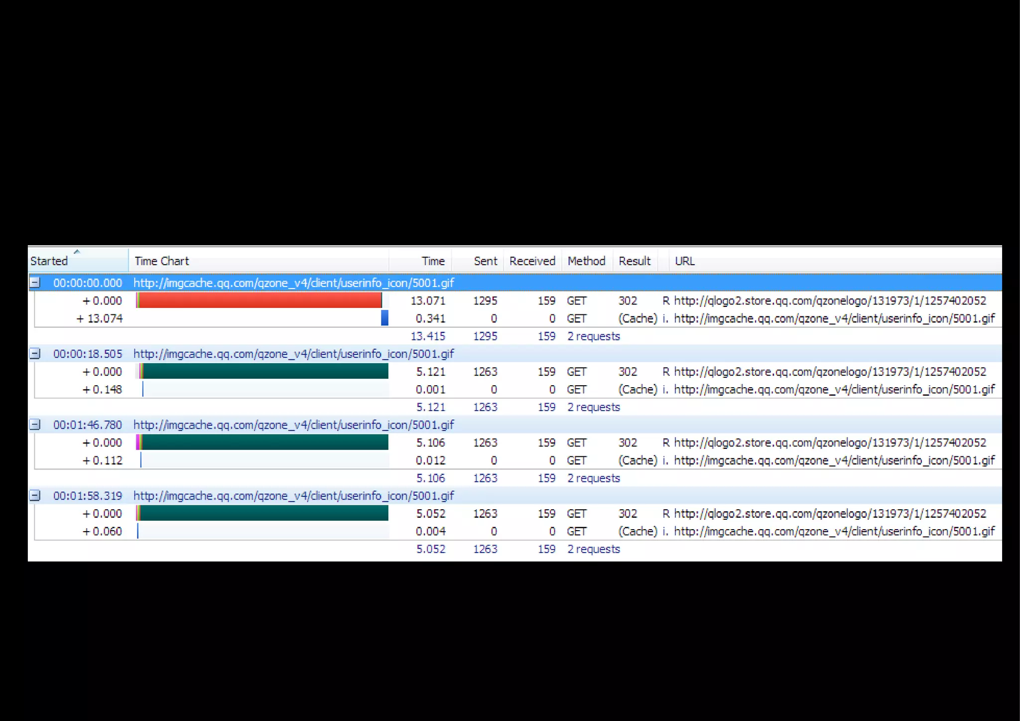The height and width of the screenshot is (721, 1020).
Task: Collapse the 00:01:58.319 request group
Action: (35, 495)
